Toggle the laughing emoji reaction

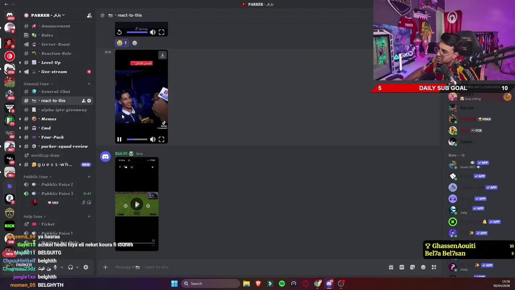pos(122,43)
